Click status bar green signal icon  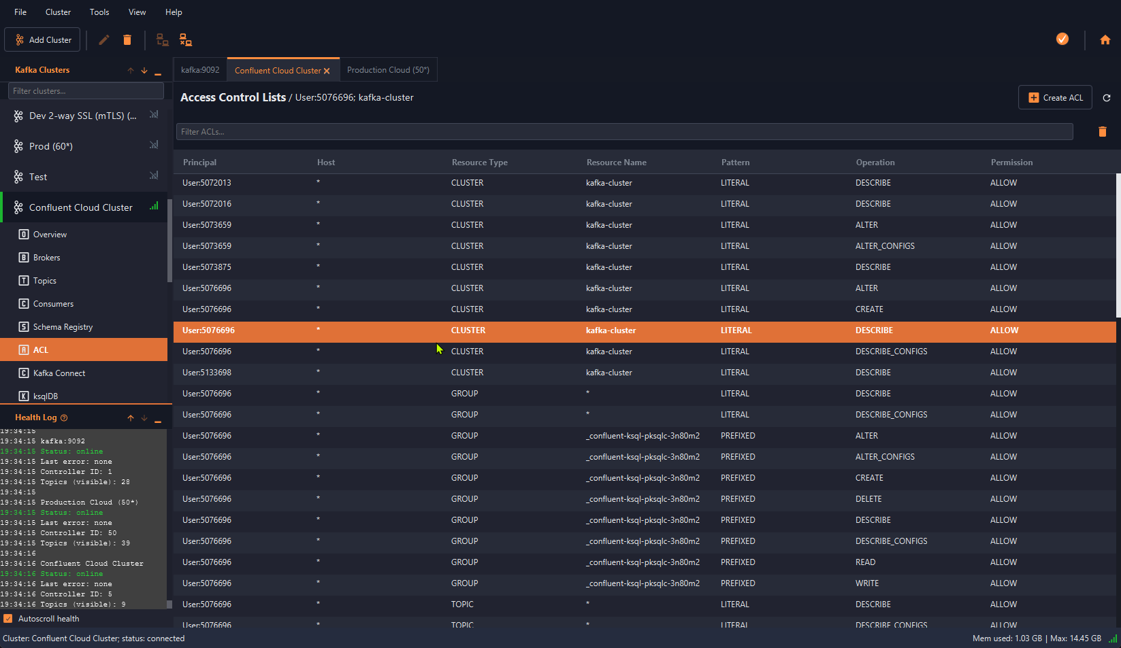point(1113,638)
